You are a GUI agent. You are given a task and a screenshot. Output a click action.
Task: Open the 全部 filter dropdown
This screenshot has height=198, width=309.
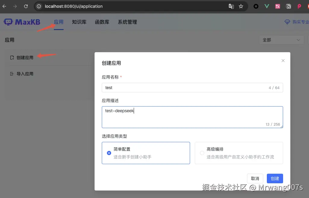click(x=281, y=40)
